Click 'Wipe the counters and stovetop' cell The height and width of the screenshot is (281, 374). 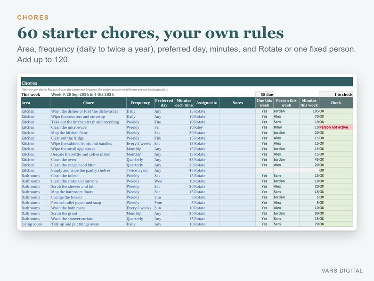click(x=89, y=117)
